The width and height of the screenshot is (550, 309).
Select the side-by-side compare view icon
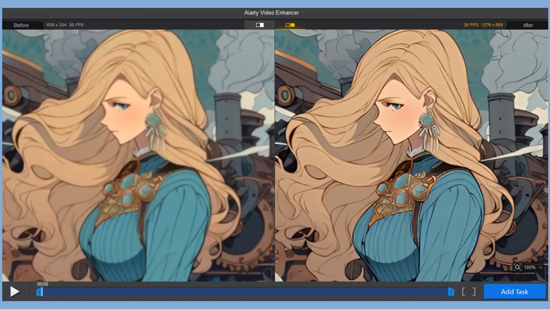[x=290, y=25]
